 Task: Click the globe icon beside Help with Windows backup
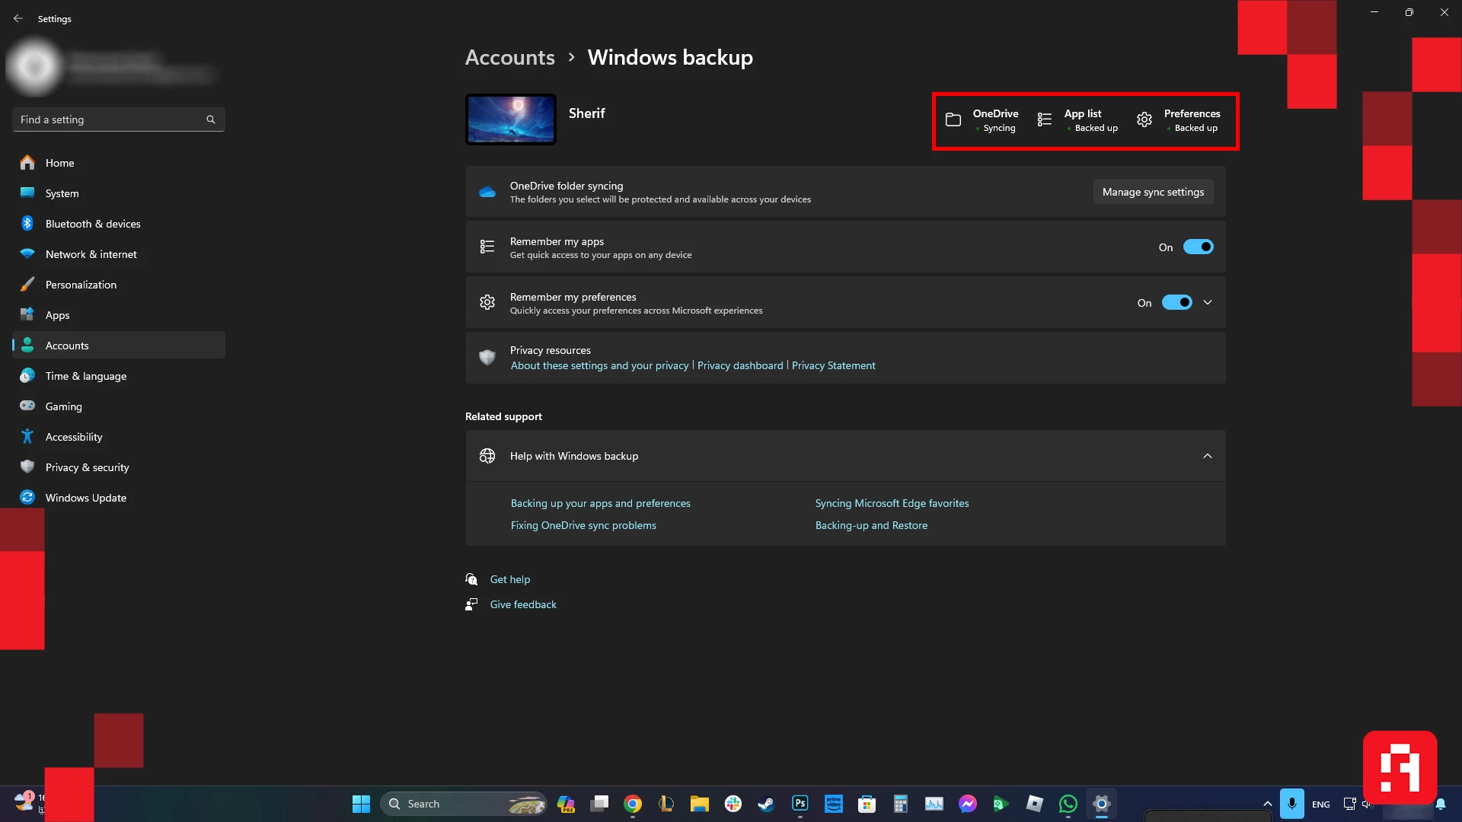tap(487, 456)
